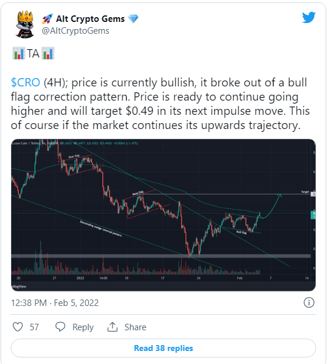Open the 12:38 PM Feb 5, 2022 timestamp

coord(55,303)
